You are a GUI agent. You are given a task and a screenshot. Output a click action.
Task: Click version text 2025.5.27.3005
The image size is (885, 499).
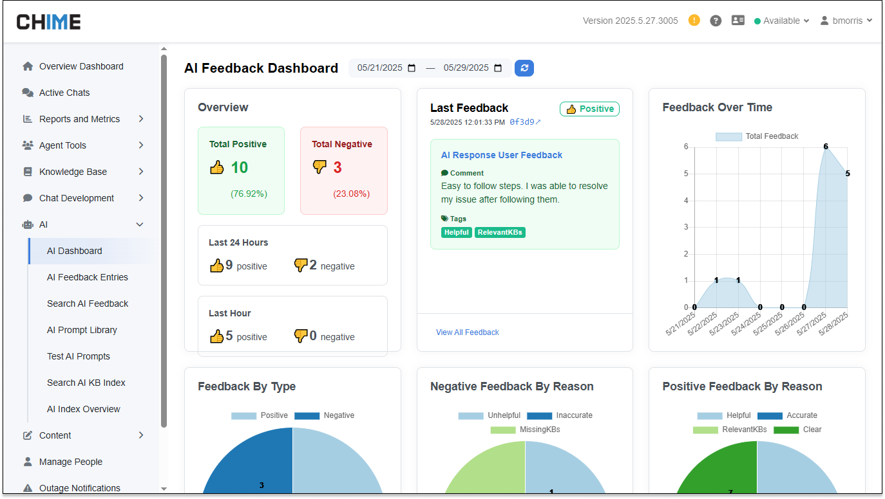[x=631, y=21]
